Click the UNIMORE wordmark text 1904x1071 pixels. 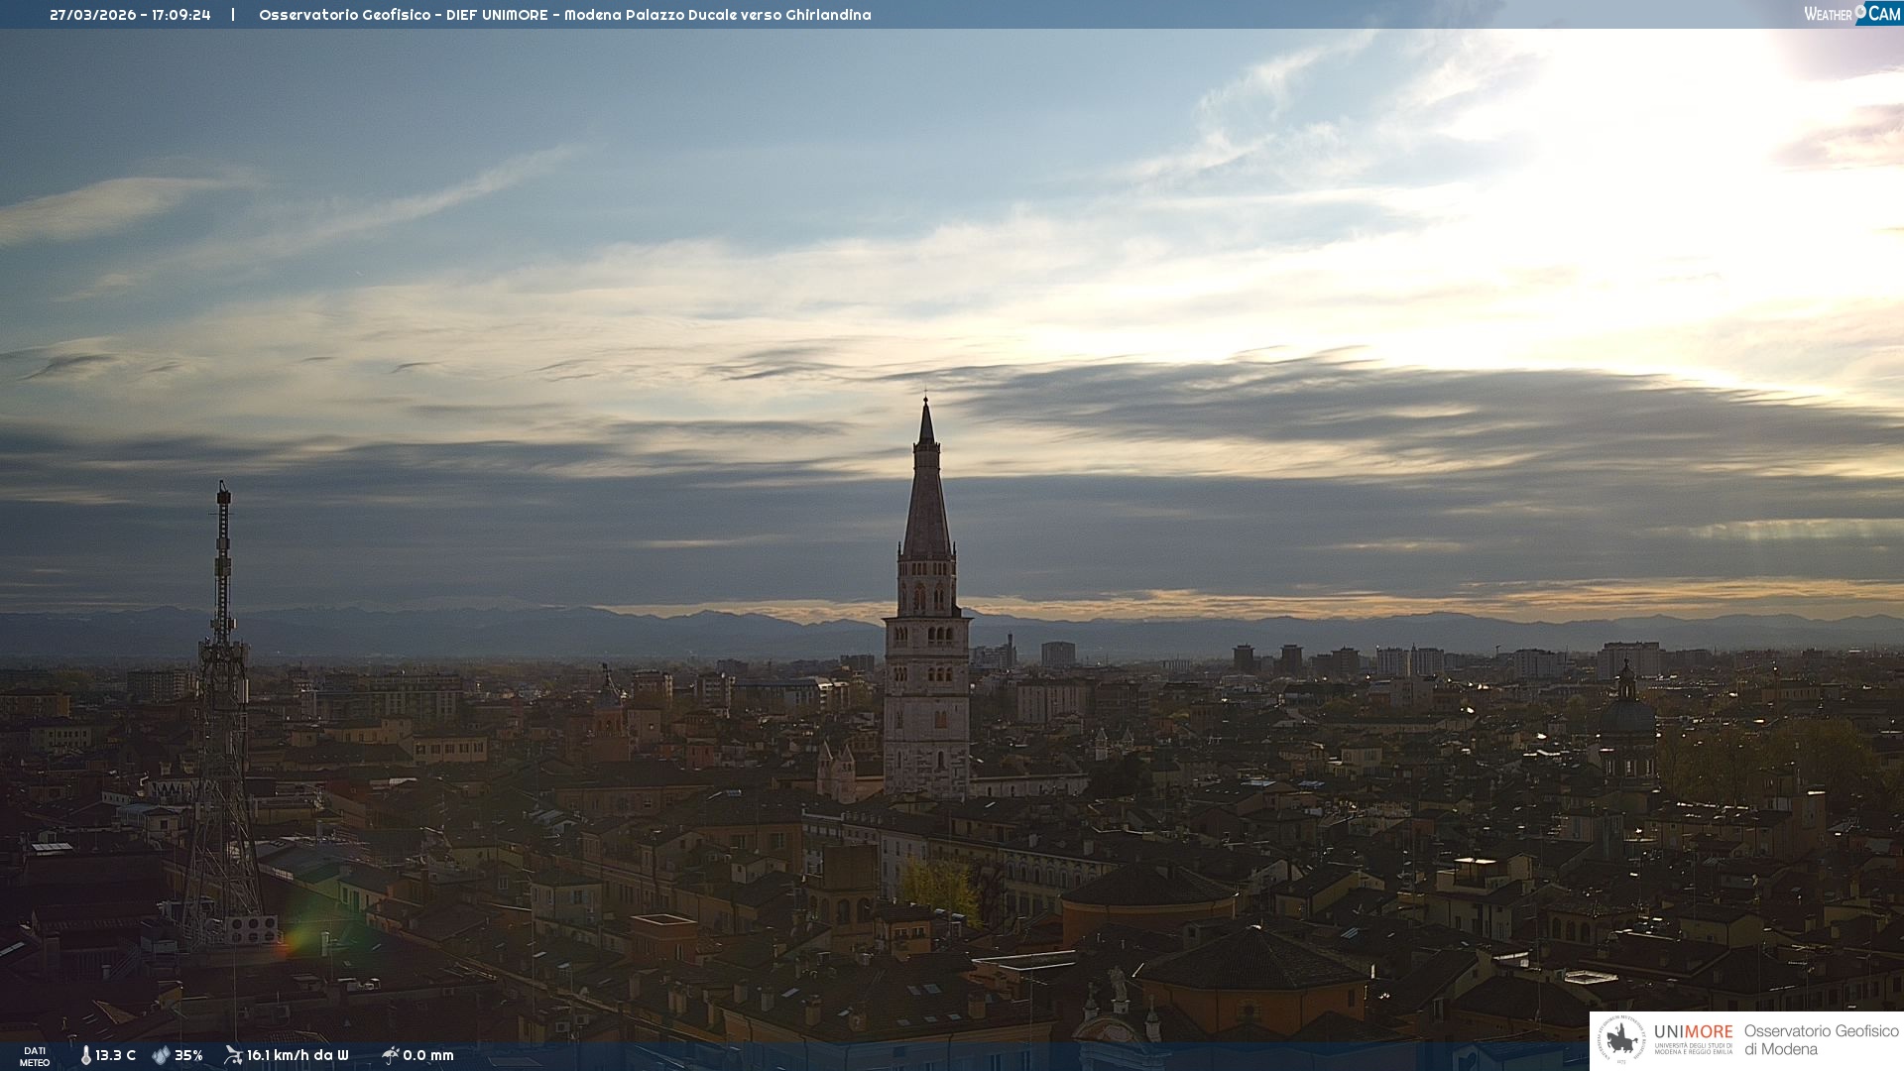point(1693,1032)
